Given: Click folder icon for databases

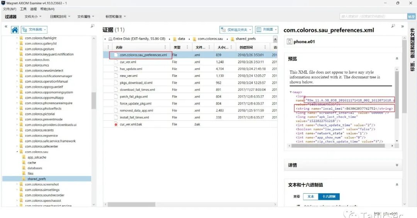Looking at the screenshot, I should tap(24, 168).
